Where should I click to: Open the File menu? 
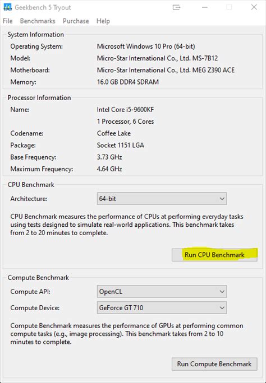8,21
